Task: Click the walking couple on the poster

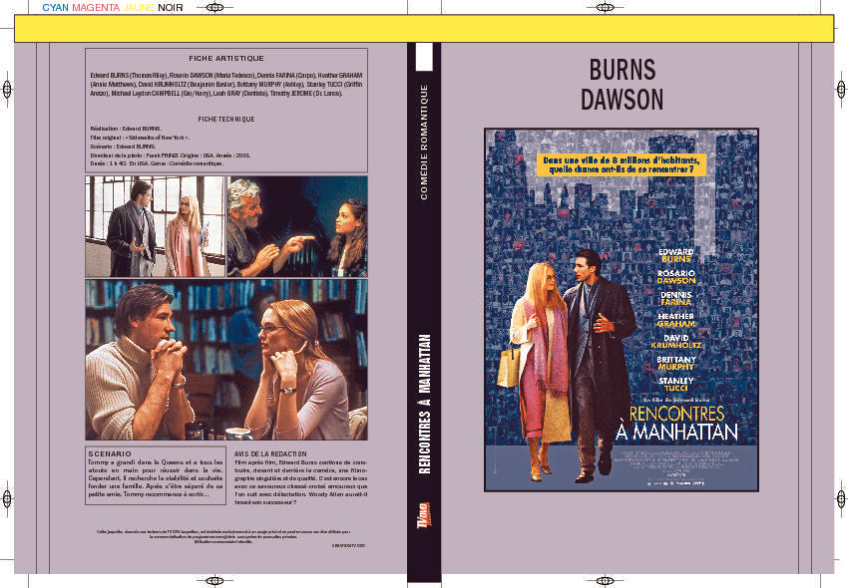Action: tap(567, 366)
